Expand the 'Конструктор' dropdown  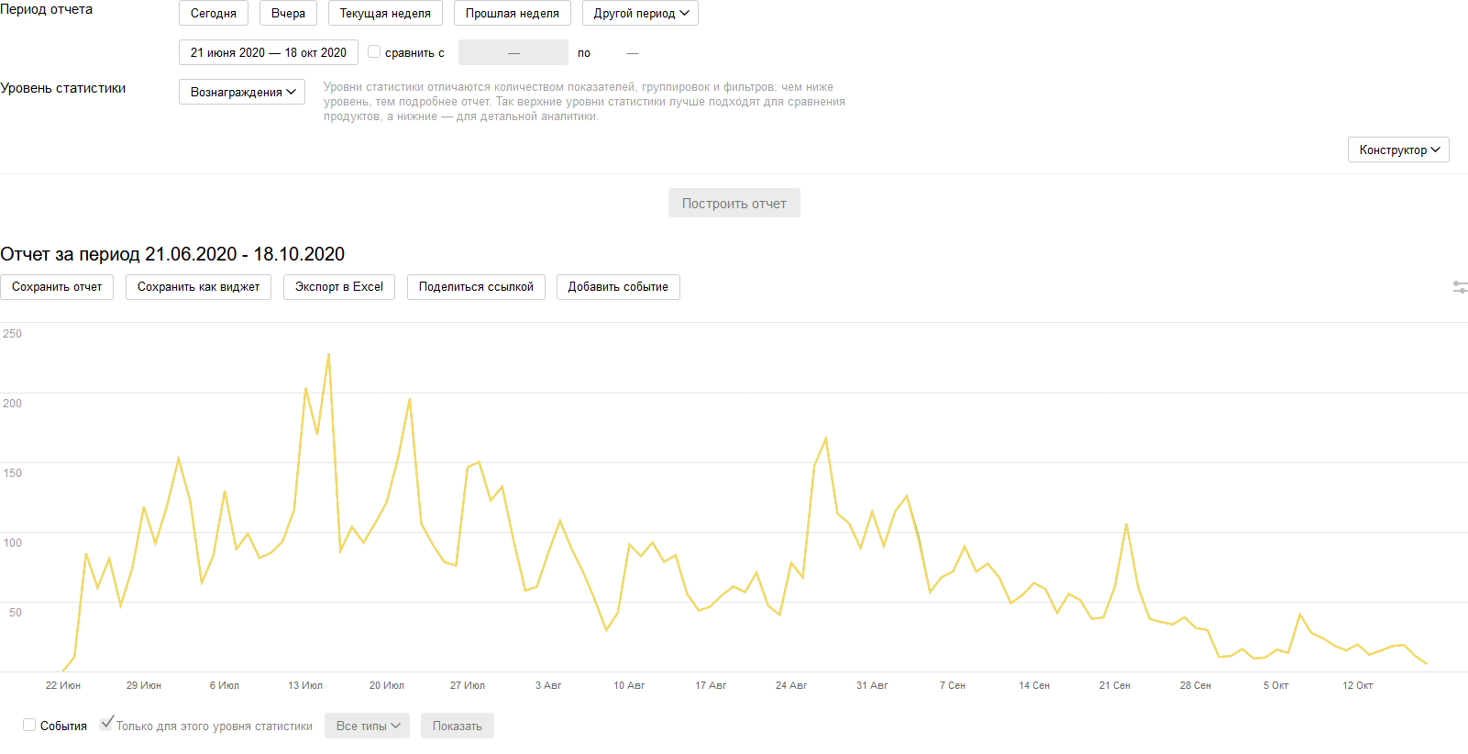pyautogui.click(x=1398, y=150)
